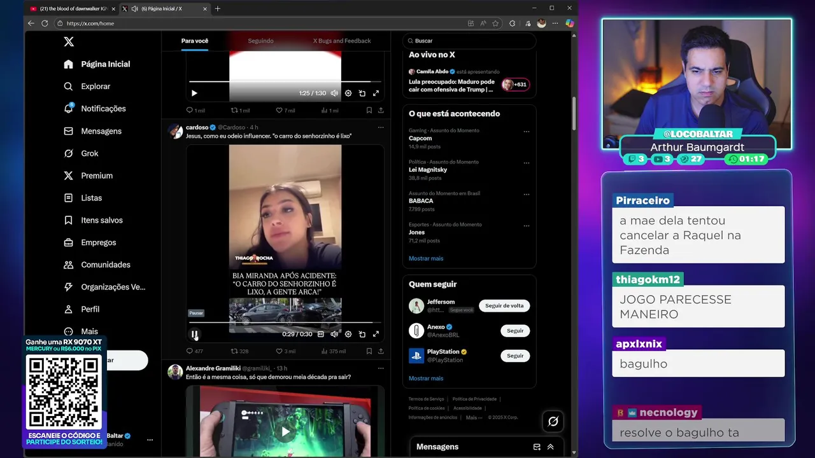
Task: Enable picture-in-picture on the cardoso video
Action: (x=362, y=334)
